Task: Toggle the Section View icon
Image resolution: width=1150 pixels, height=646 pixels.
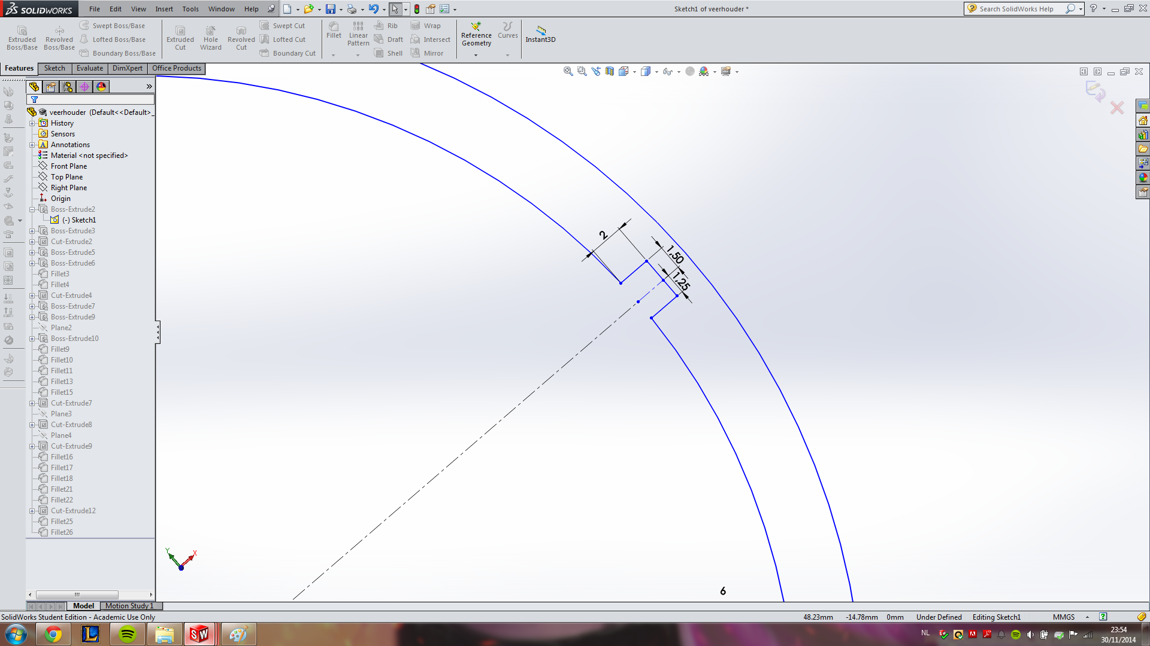Action: coord(610,71)
